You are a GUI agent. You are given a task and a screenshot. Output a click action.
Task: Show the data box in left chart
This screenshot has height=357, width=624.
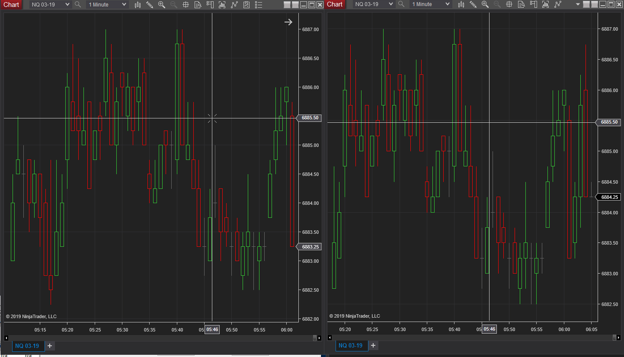(198, 4)
